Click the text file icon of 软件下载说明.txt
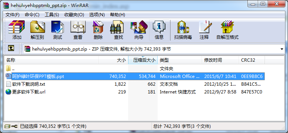Viewport: 288px width, 133px height. point(8,84)
